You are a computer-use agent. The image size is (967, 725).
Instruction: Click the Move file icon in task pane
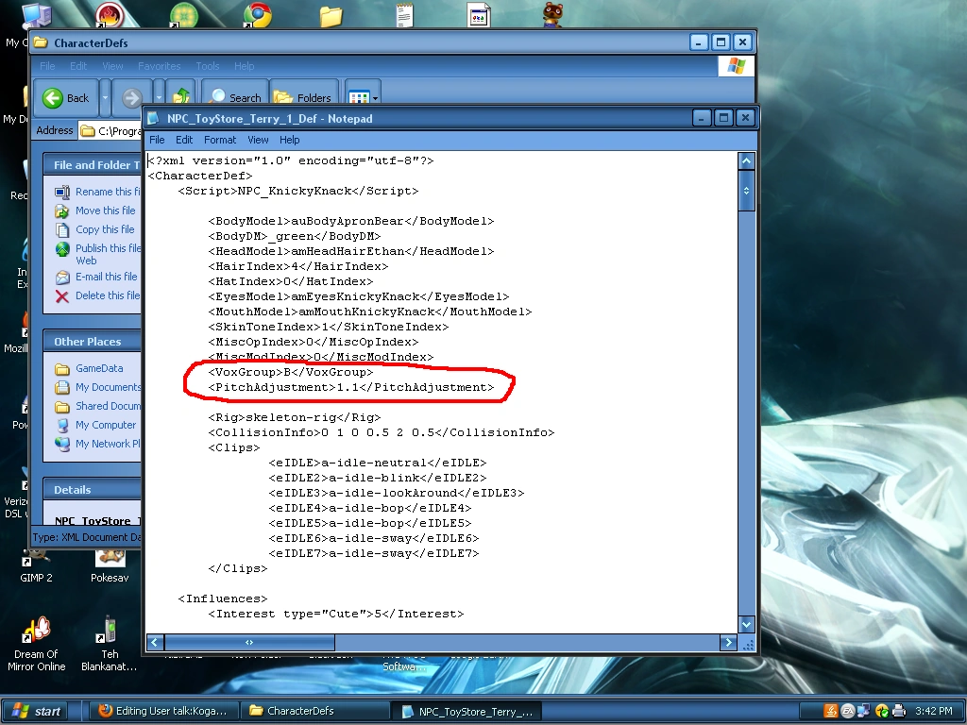[x=62, y=211]
